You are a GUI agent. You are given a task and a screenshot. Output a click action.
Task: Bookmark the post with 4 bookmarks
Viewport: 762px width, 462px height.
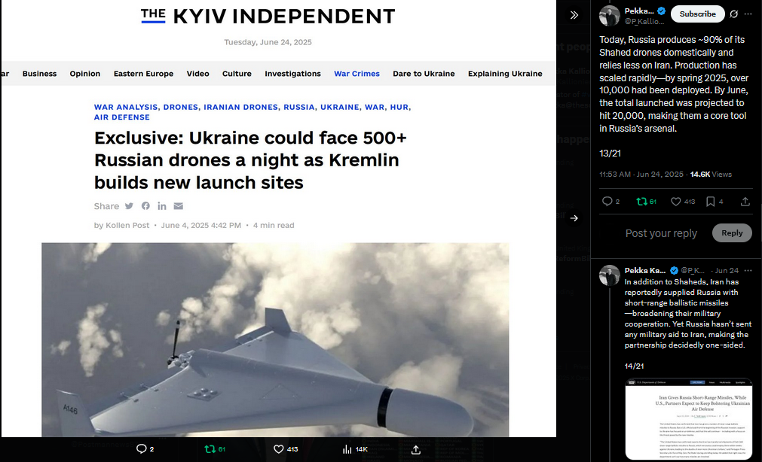pos(710,202)
